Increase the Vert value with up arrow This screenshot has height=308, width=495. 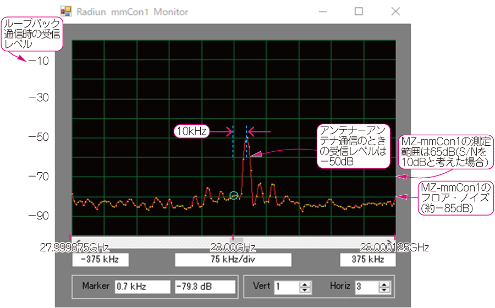tap(305, 283)
